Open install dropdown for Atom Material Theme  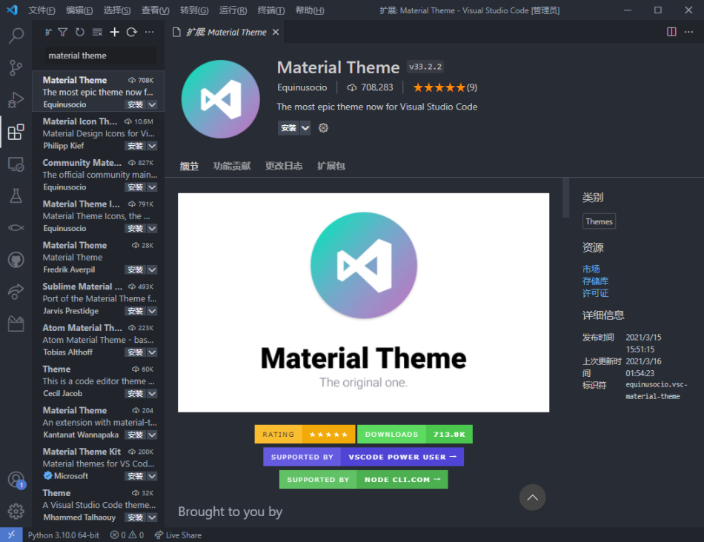pos(152,352)
